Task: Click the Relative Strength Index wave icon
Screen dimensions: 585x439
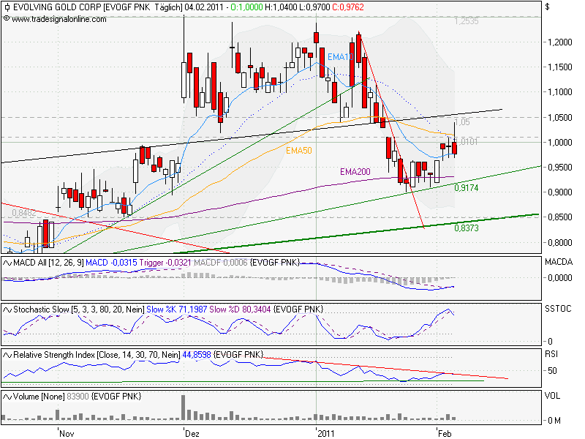Action: pos(7,355)
